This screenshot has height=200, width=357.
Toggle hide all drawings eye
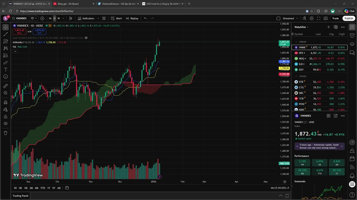click(x=6, y=124)
